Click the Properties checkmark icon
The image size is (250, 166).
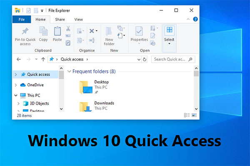[139, 31]
